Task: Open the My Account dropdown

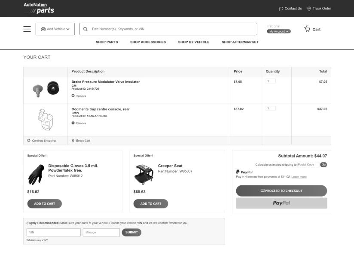Action: (279, 31)
